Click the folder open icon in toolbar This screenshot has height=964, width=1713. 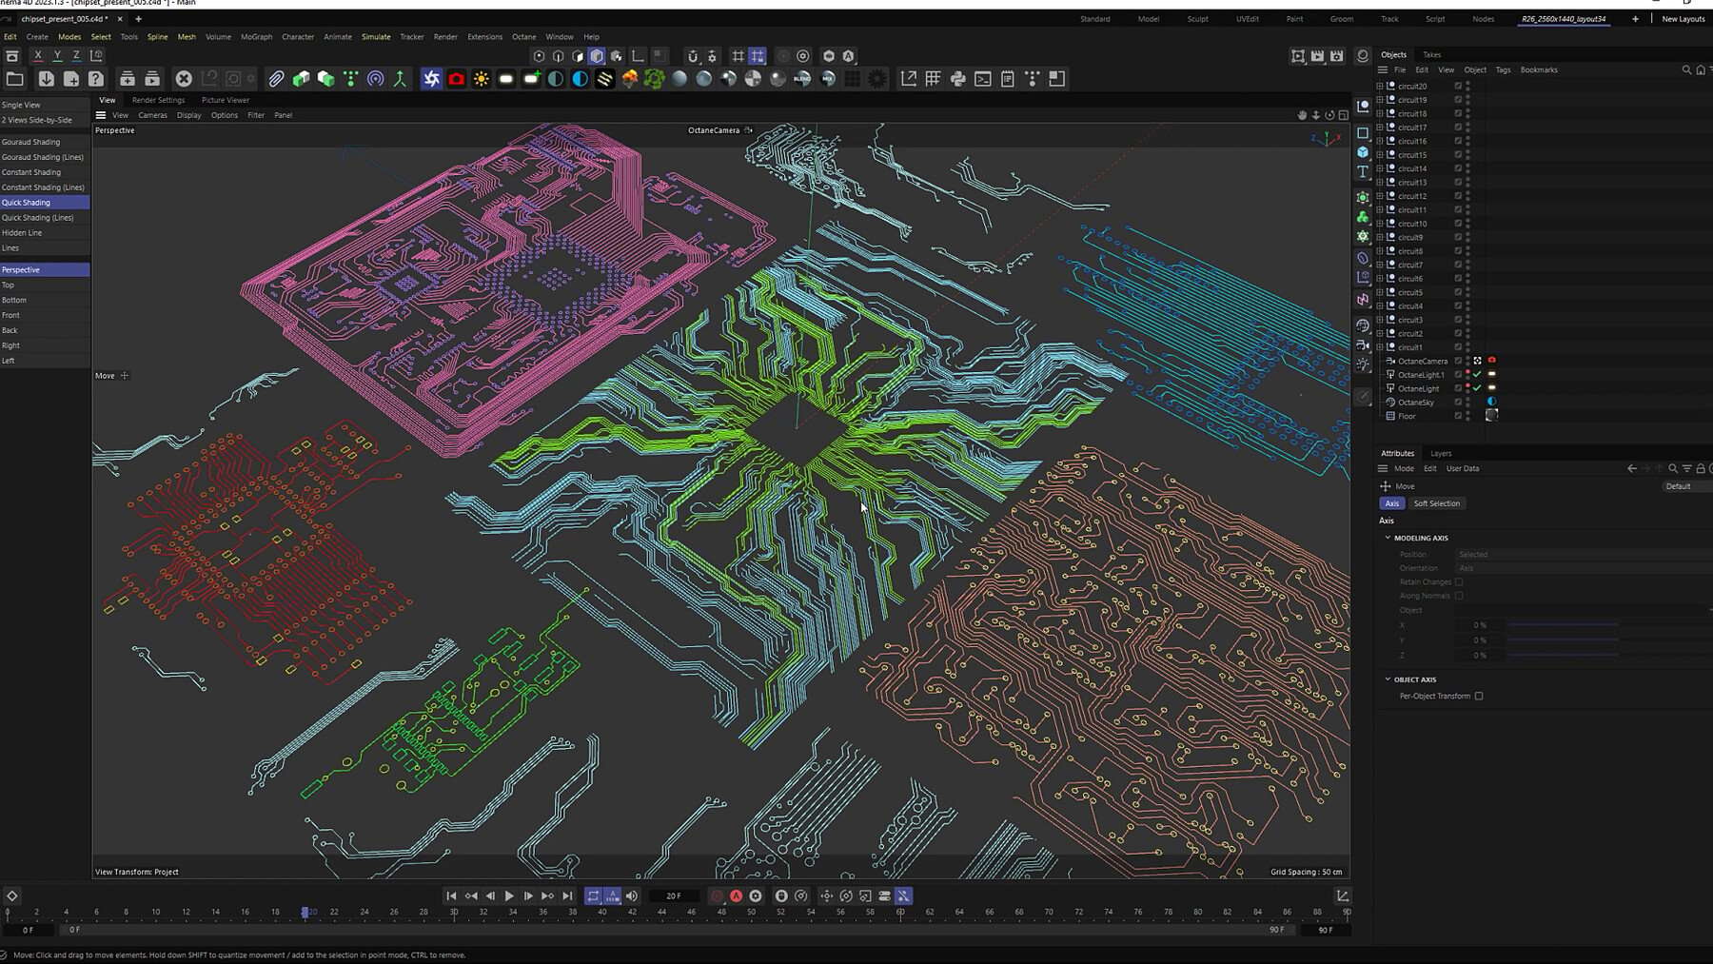15,79
